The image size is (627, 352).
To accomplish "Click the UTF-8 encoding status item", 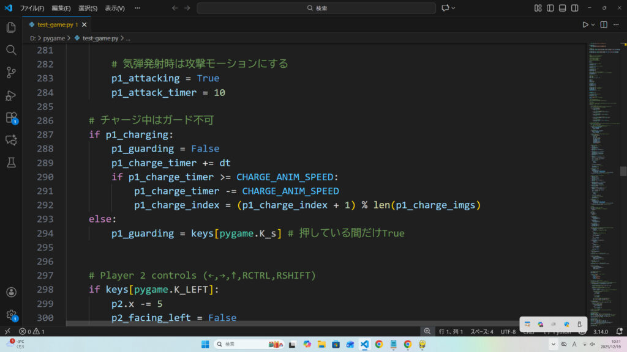I will 508,331.
